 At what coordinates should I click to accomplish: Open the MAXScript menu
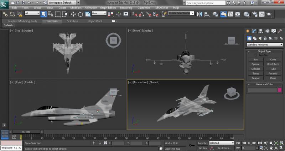(x=162, y=7)
